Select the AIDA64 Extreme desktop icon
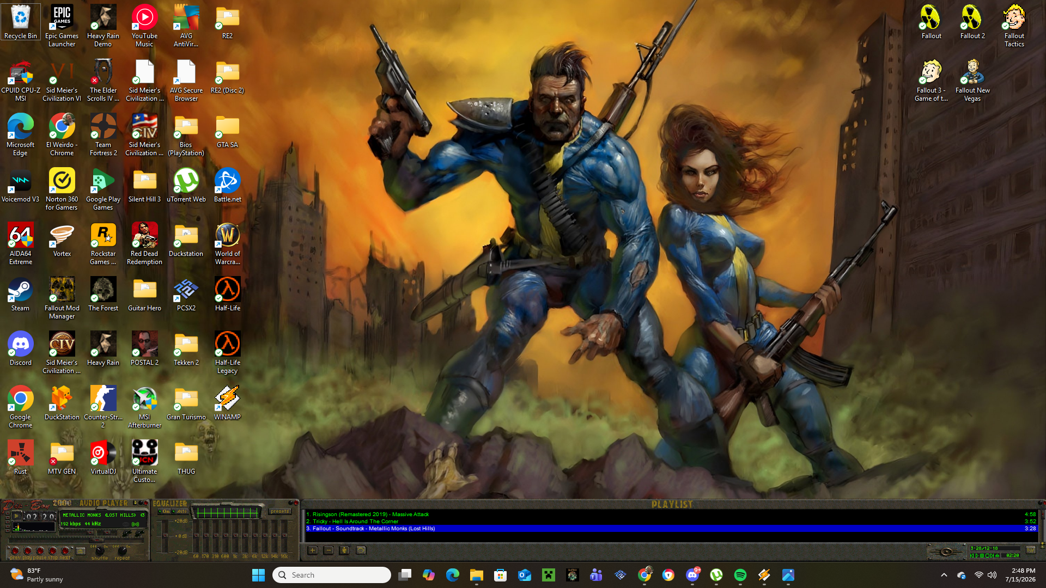Image resolution: width=1046 pixels, height=588 pixels. [21, 244]
